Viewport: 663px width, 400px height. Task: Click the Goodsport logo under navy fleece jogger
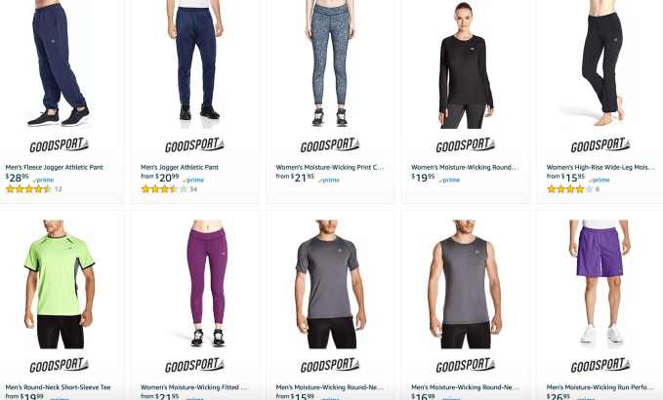click(60, 145)
